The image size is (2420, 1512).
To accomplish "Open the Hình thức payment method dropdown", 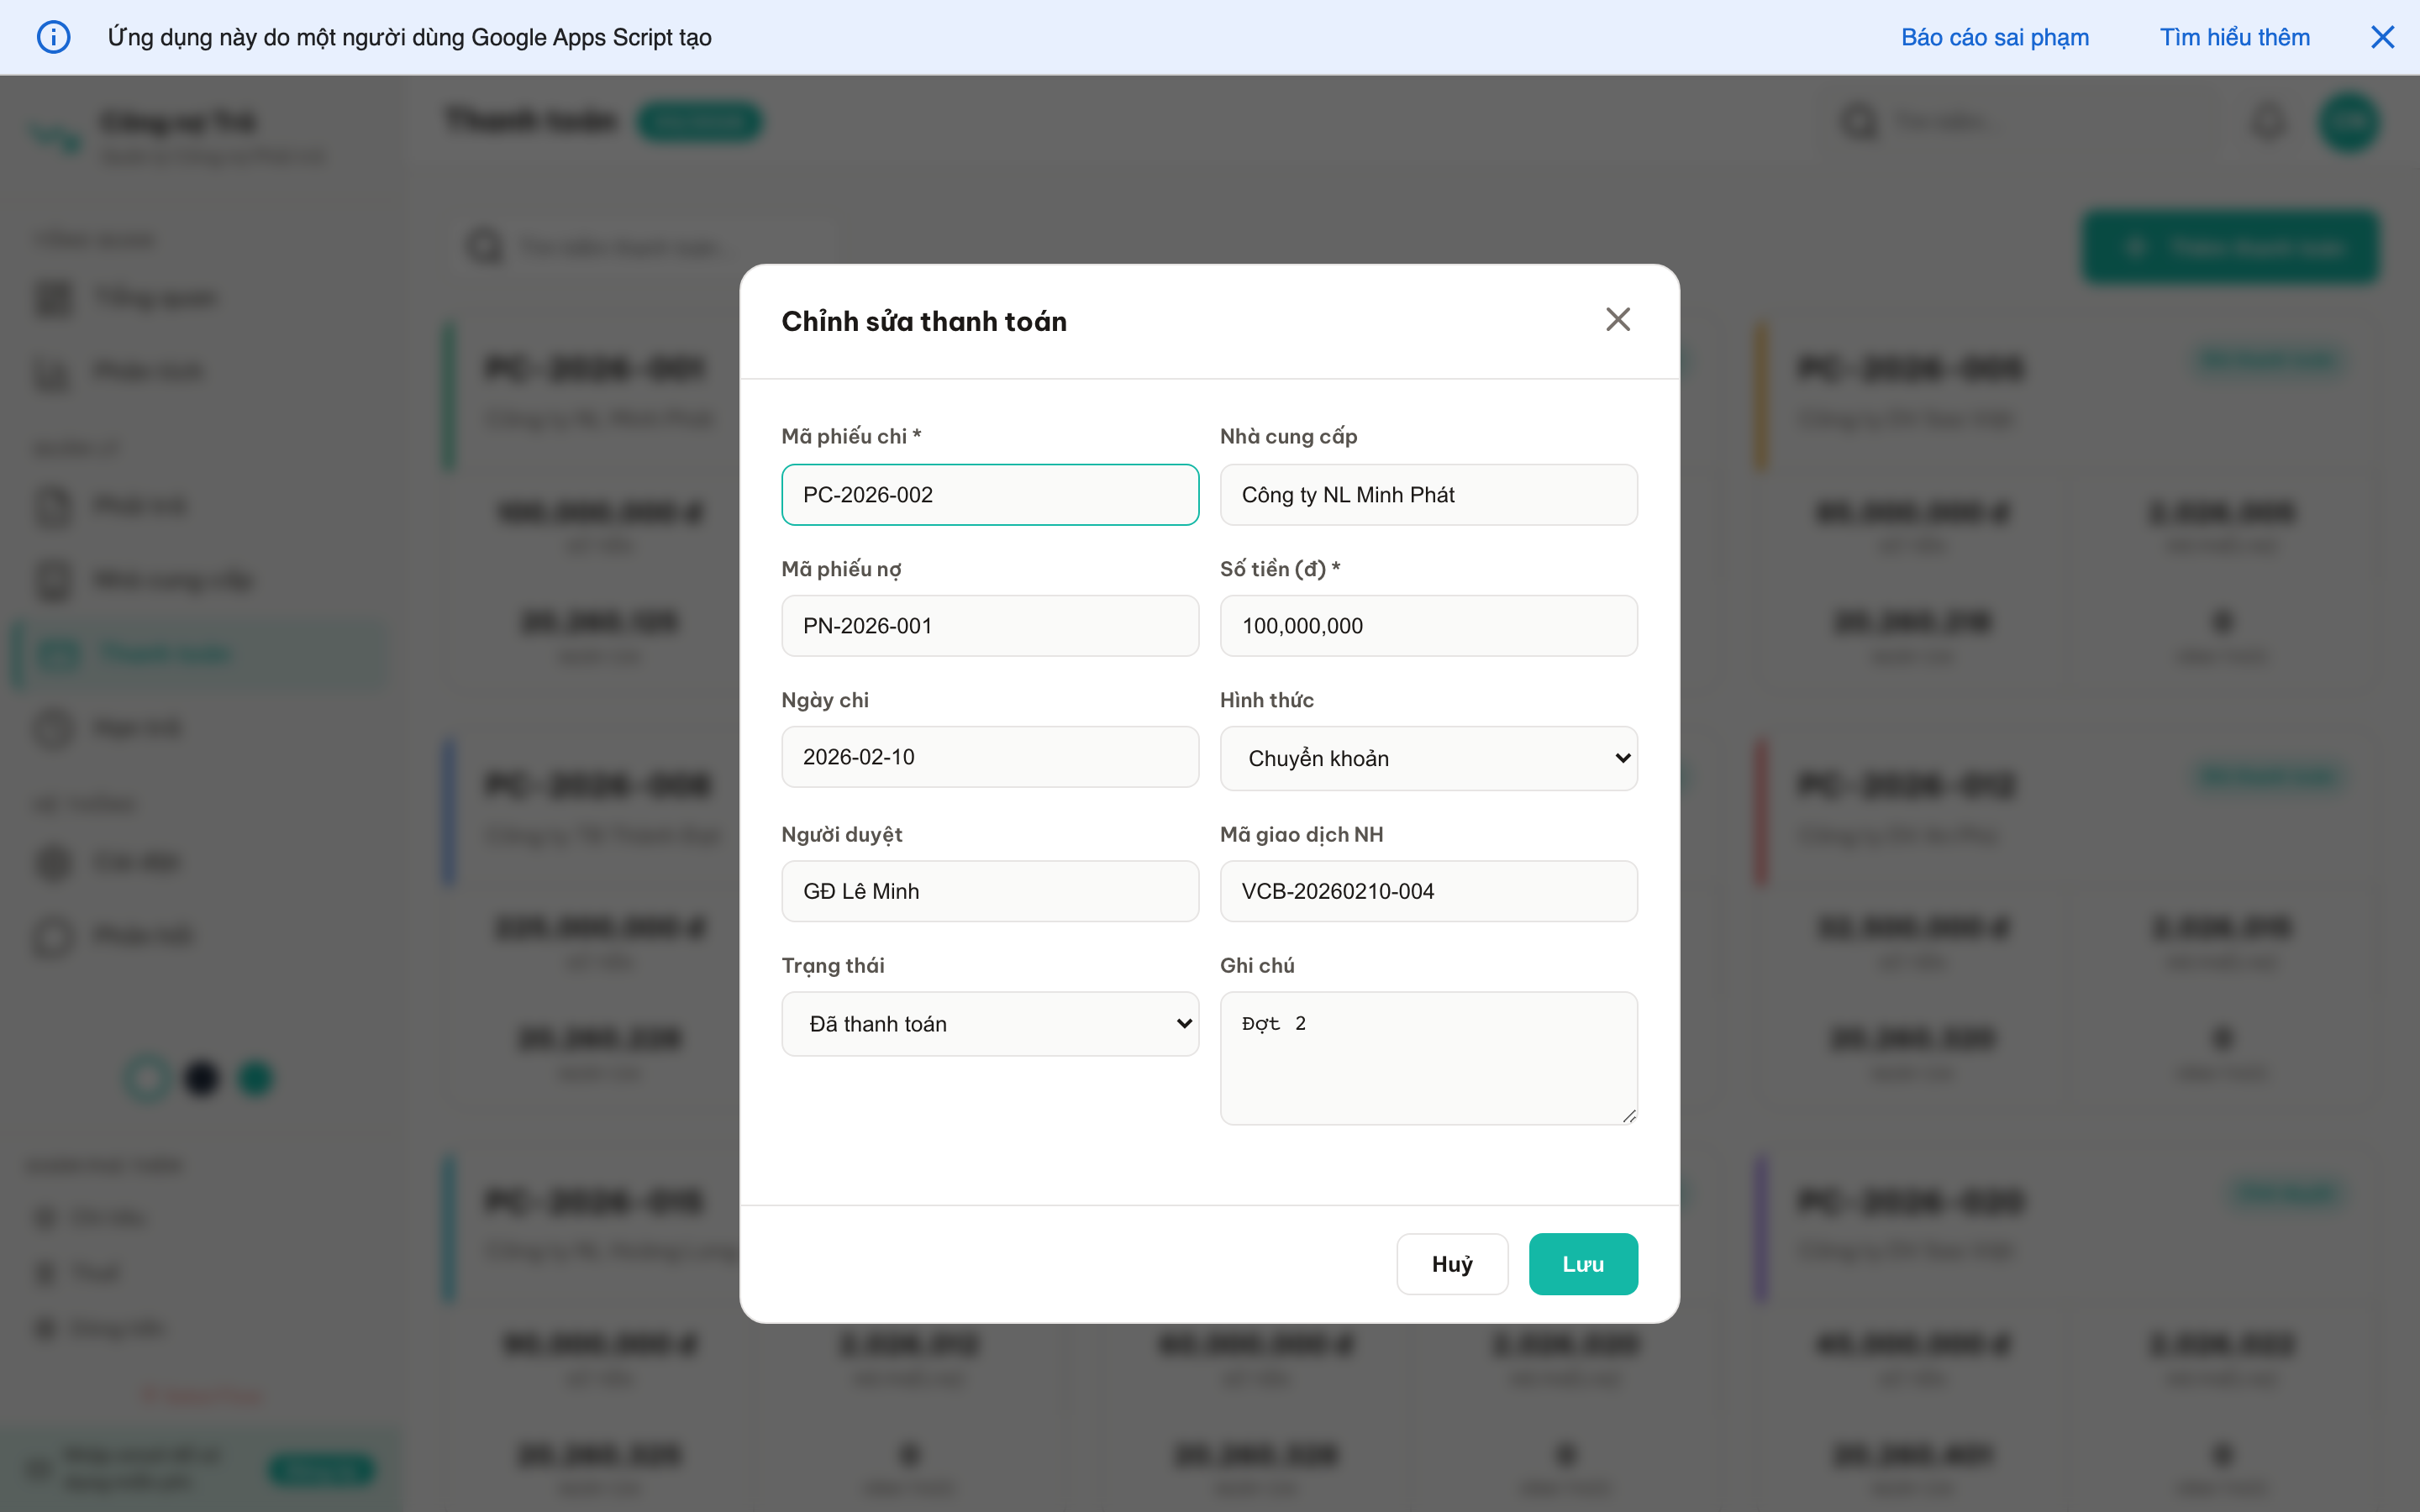I will 1428,758.
